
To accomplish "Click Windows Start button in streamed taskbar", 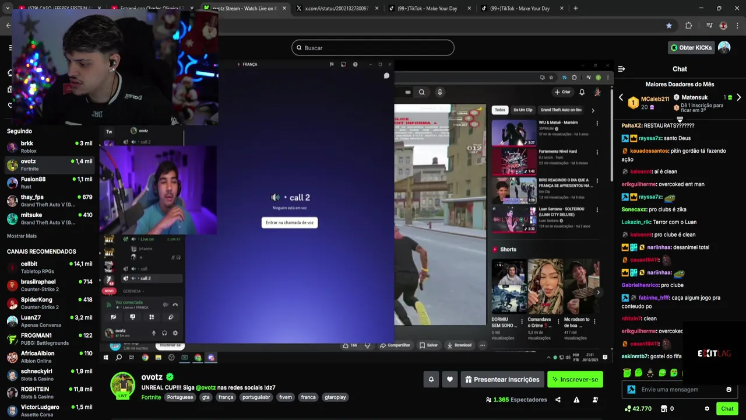I will point(105,358).
